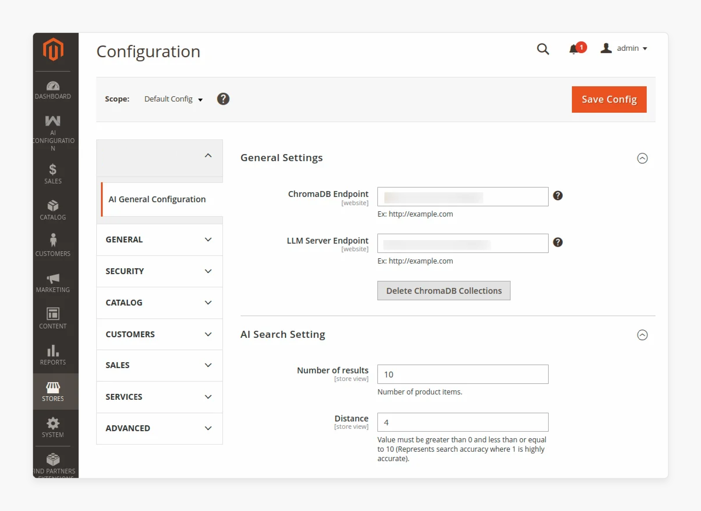Show LLM Server Endpoint help tooltip icon

558,242
